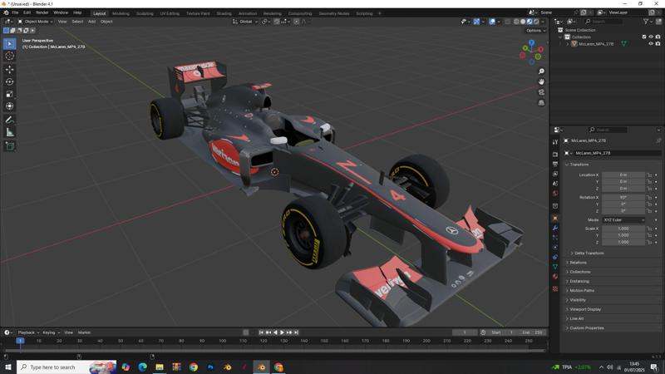
Task: Open the Physics properties tab
Action: click(x=555, y=247)
